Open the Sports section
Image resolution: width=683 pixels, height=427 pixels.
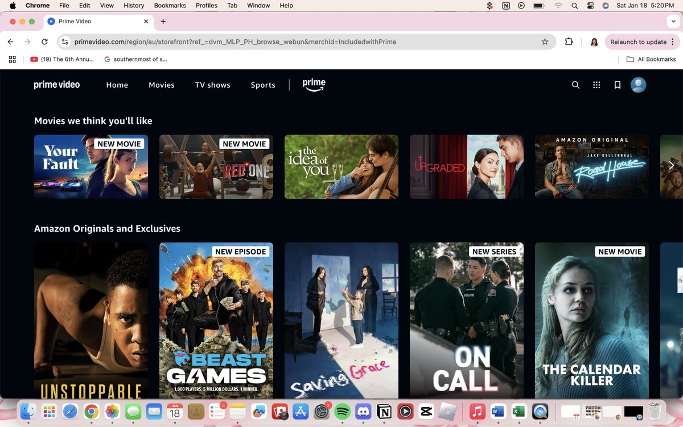pyautogui.click(x=263, y=85)
